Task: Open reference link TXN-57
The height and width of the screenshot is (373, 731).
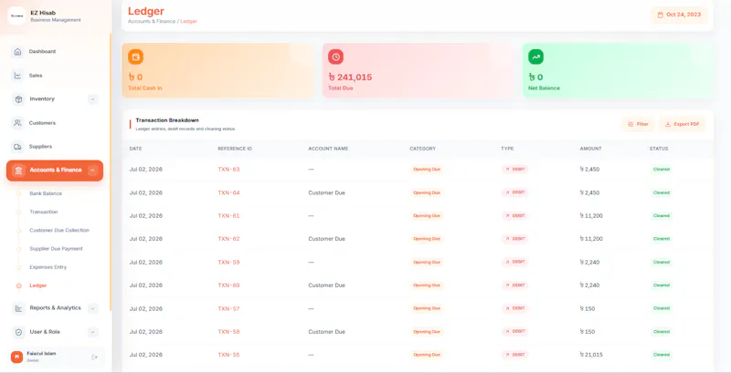Action: coord(229,309)
